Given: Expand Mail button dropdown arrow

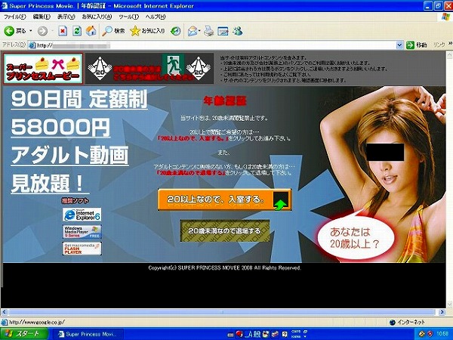Looking at the screenshot, I should point(199,31).
